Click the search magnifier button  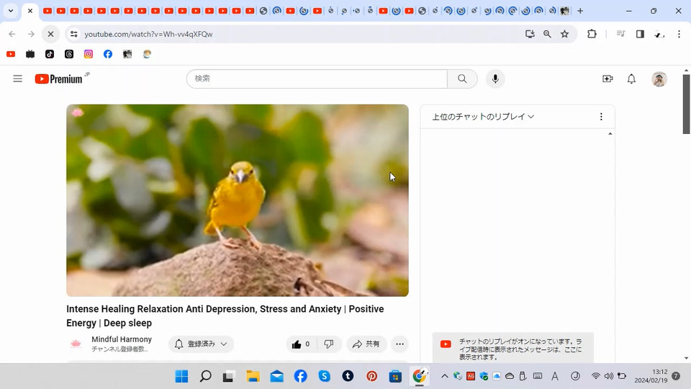(462, 79)
